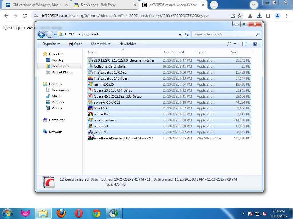The height and width of the screenshot is (219, 293).
Task: Click the winrar362 file icon
Action: 90,114
